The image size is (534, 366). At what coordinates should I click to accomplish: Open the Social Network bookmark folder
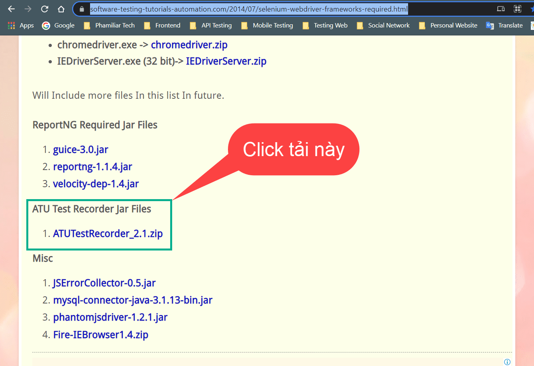383,25
